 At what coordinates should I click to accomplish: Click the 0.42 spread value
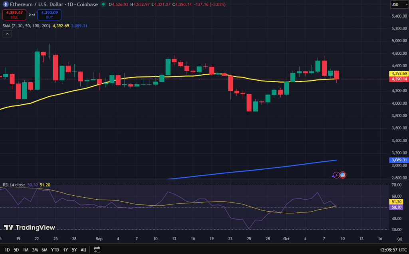(32, 15)
